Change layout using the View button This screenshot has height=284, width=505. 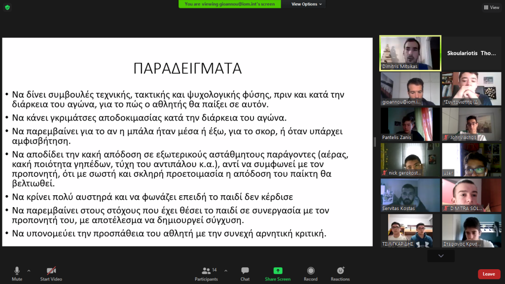491,7
